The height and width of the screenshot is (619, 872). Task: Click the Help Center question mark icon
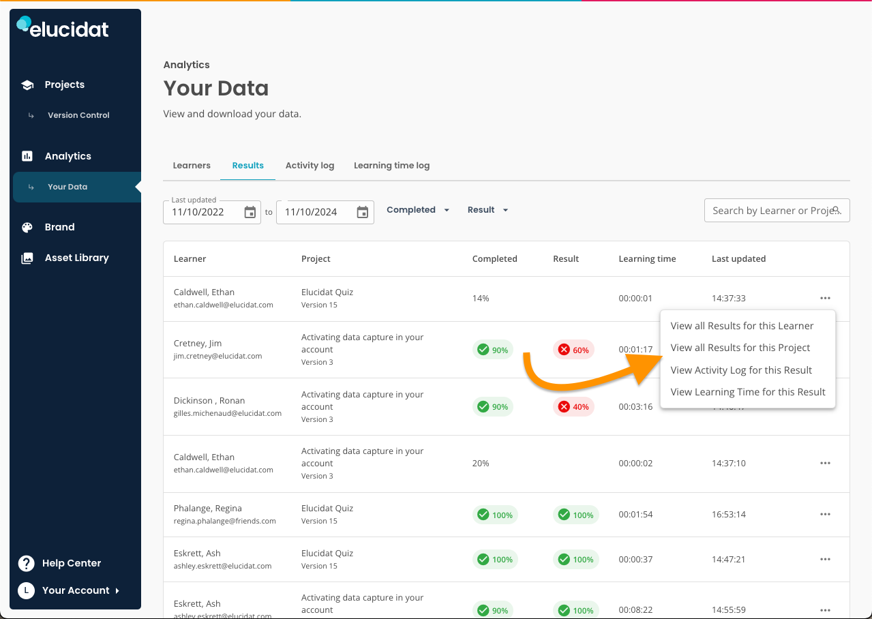click(x=26, y=563)
